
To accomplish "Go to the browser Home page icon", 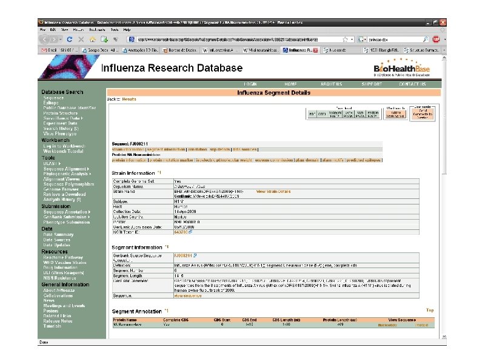I will pyautogui.click(x=93, y=39).
